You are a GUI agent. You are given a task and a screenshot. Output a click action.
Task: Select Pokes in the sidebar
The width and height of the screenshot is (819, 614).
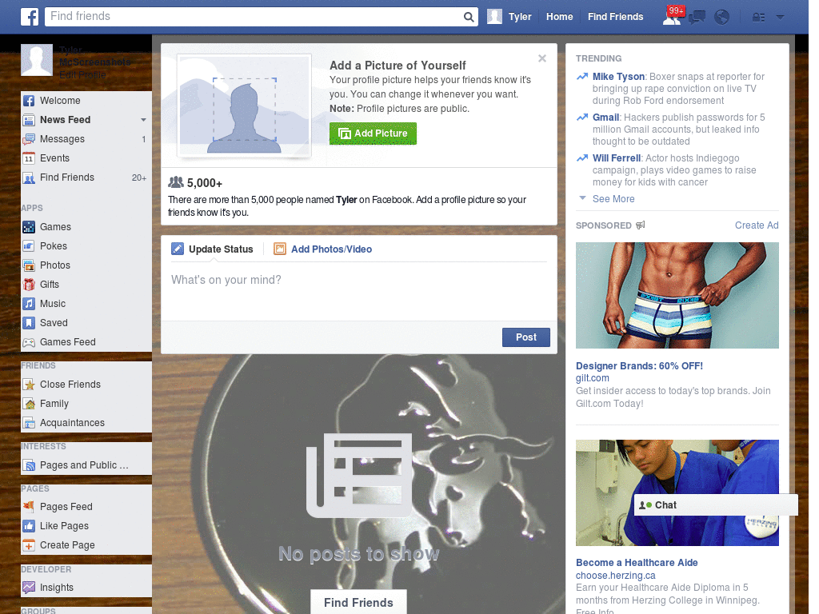(51, 245)
